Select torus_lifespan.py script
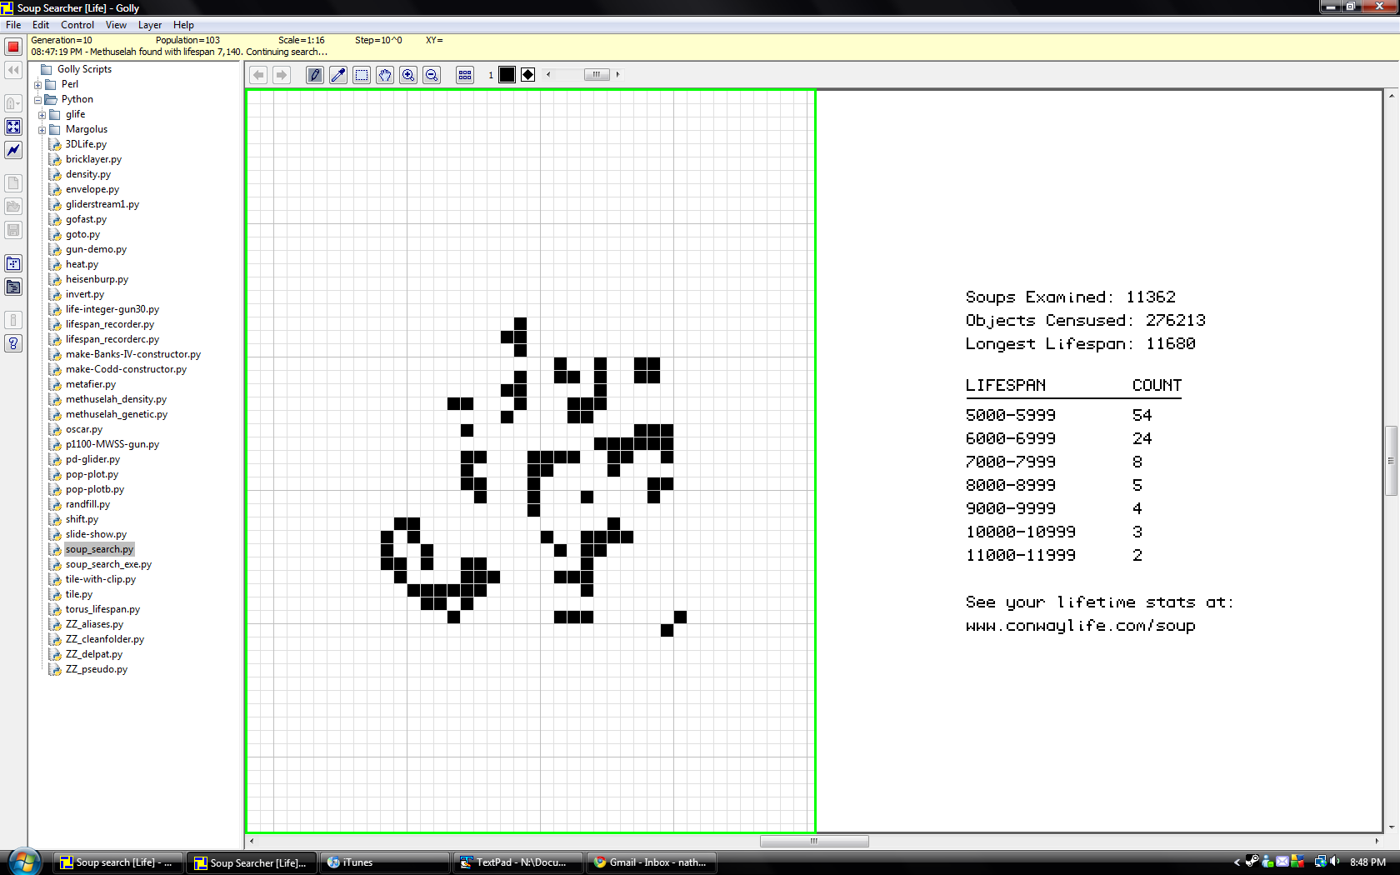Image resolution: width=1400 pixels, height=875 pixels. coord(102,609)
